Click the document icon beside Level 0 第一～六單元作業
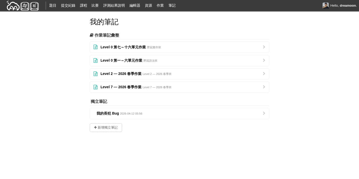This screenshot has height=179, width=359. (96, 60)
